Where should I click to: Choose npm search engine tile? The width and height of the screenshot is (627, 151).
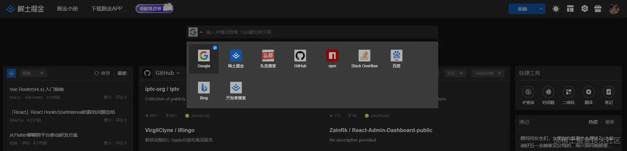[332, 59]
